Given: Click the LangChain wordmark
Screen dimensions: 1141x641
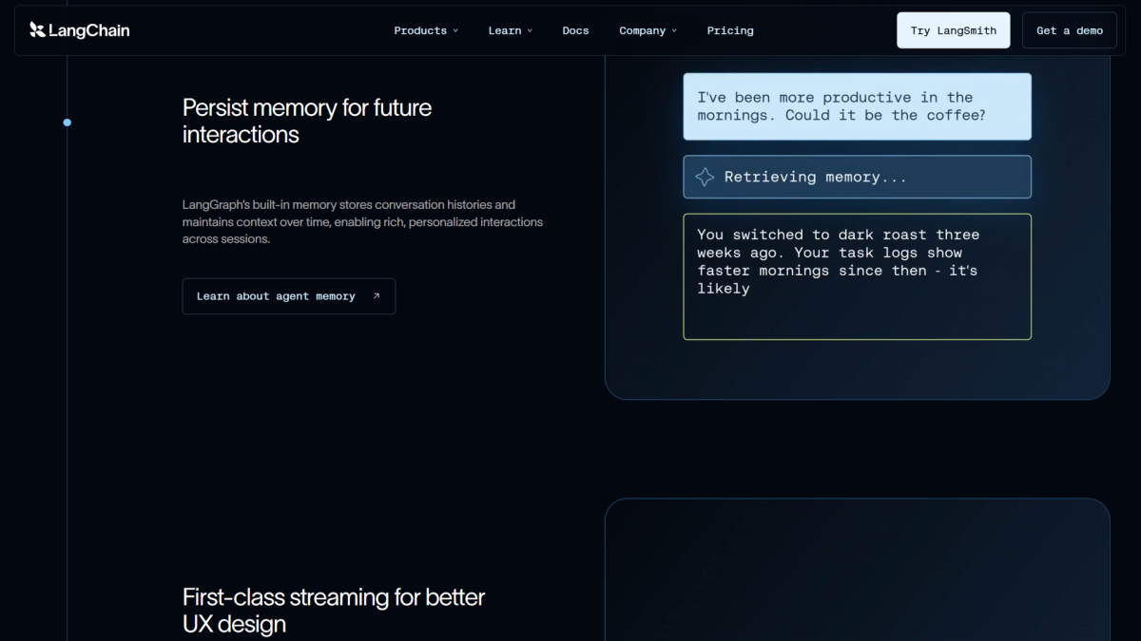Looking at the screenshot, I should (89, 30).
